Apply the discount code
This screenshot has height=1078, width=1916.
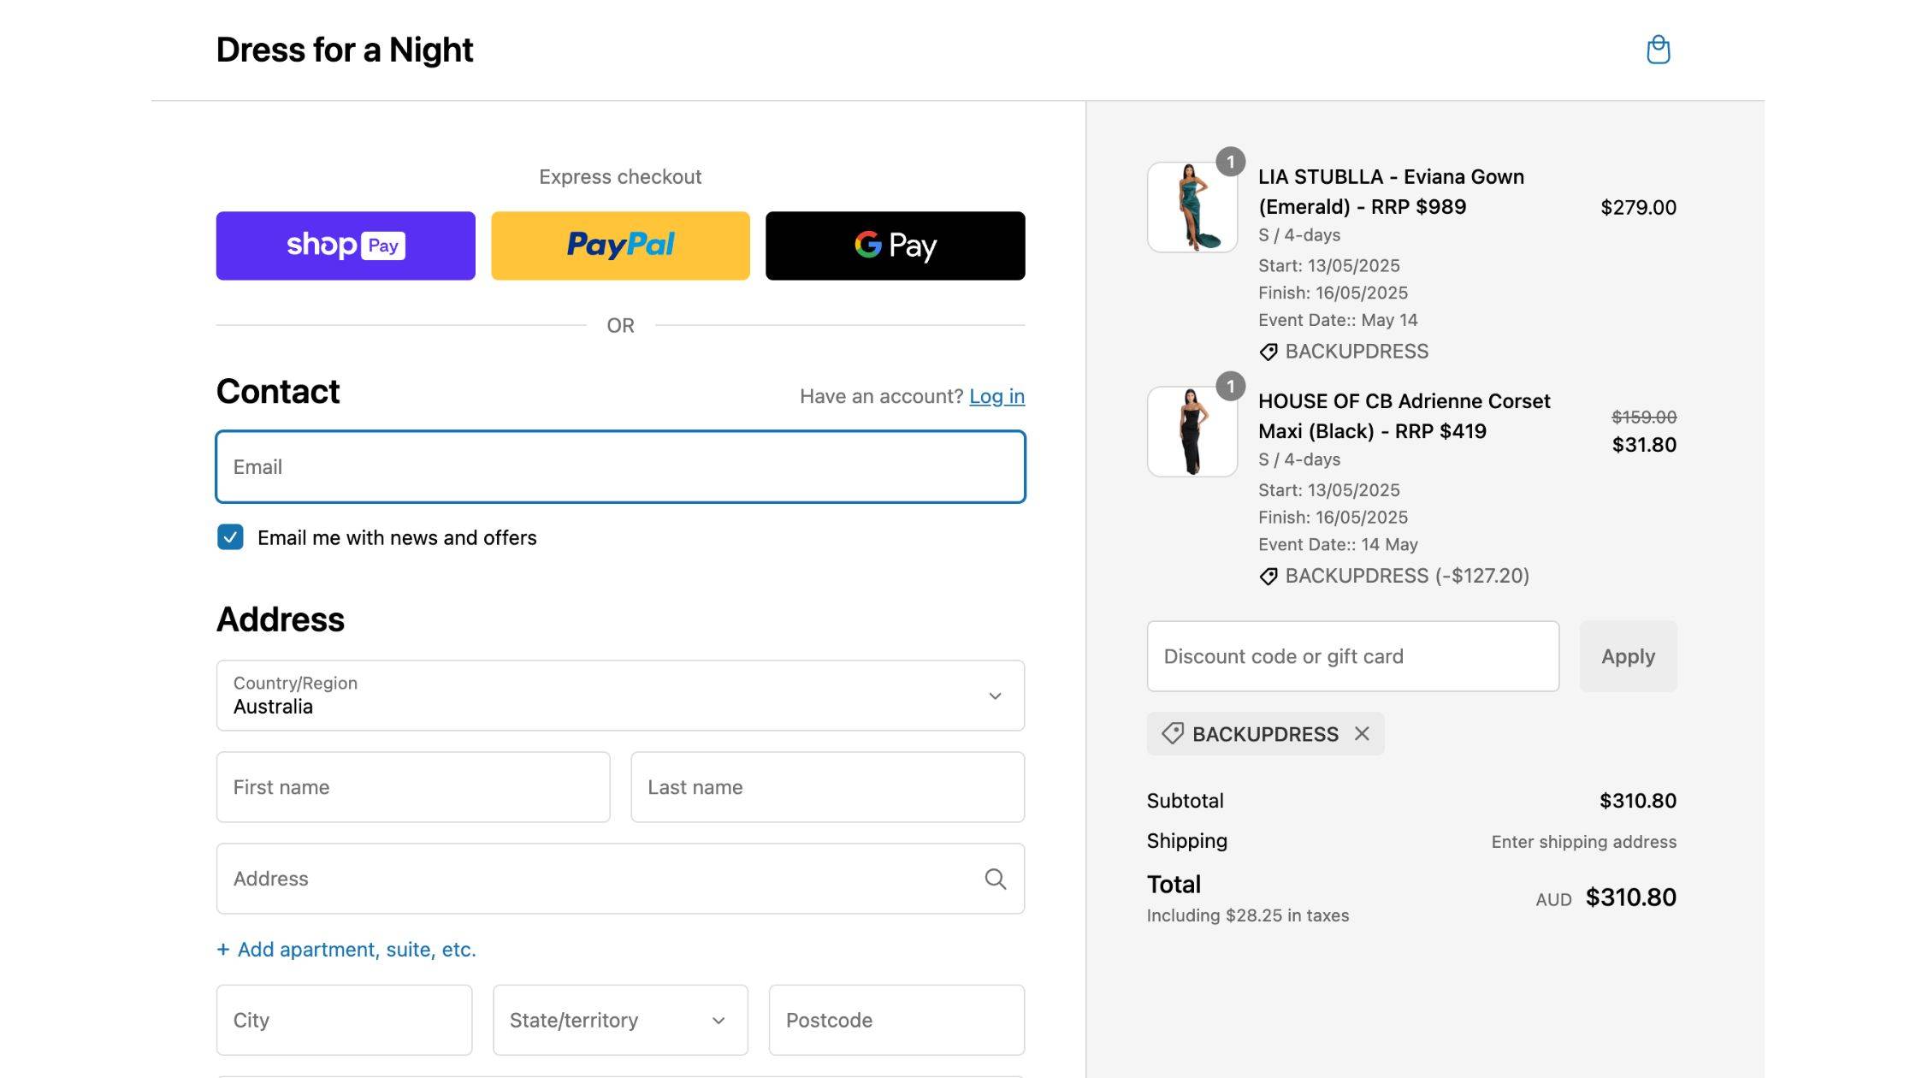(x=1628, y=656)
